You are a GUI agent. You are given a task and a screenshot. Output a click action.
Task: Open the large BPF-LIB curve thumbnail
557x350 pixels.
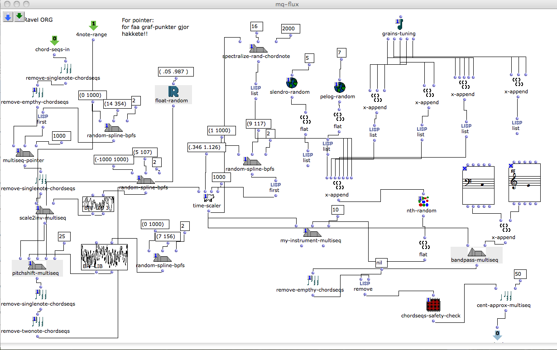[x=104, y=257]
